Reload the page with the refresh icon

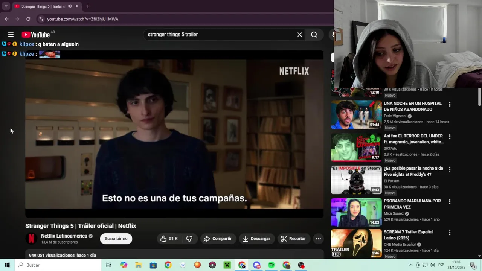[28, 19]
